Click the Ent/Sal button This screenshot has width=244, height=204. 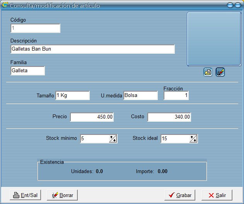(x=26, y=195)
